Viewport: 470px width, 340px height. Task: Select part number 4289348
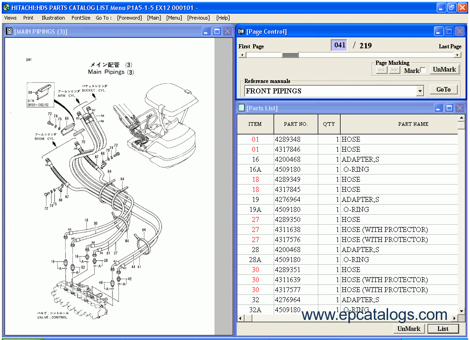[x=287, y=139]
